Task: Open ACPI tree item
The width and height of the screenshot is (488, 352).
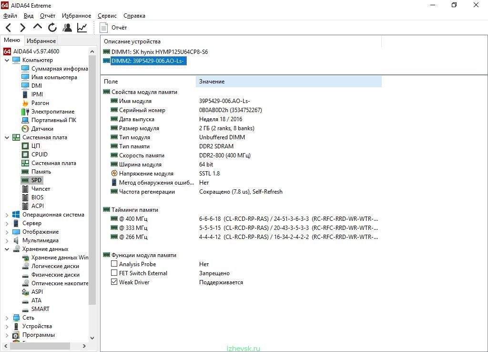Action: click(x=37, y=206)
